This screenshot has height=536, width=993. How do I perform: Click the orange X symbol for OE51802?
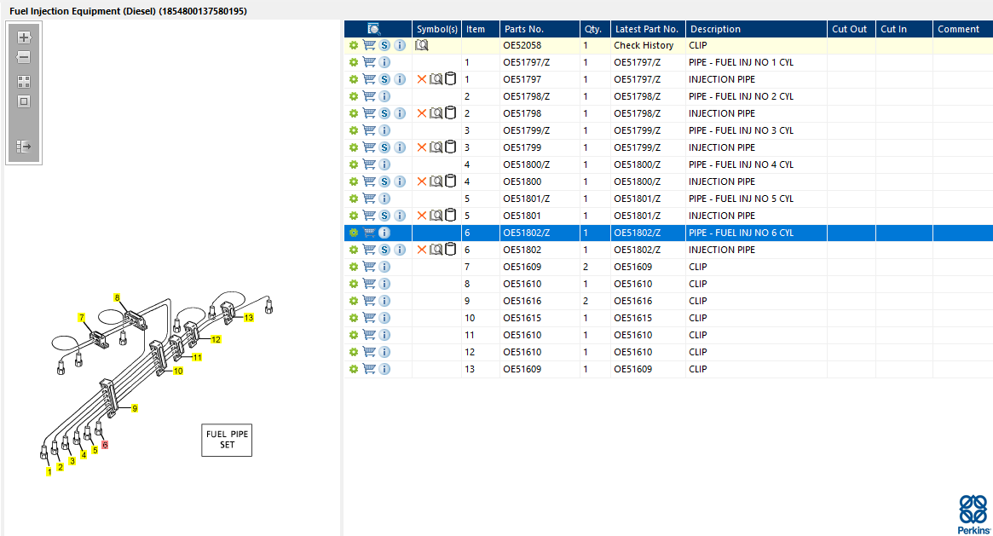point(422,250)
